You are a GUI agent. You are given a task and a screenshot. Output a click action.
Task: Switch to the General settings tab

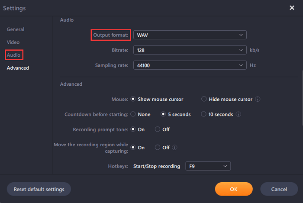[16, 29]
